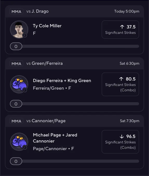Image resolution: width=149 pixels, height=176 pixels.
Task: Select the down arrow beside 96.5
Action: click(x=122, y=136)
